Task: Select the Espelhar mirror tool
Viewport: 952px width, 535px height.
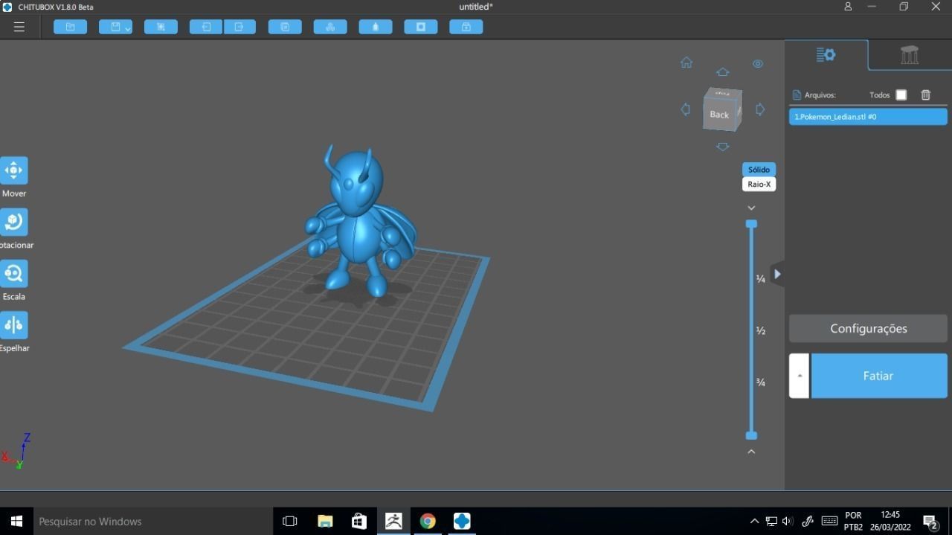Action: [x=13, y=325]
